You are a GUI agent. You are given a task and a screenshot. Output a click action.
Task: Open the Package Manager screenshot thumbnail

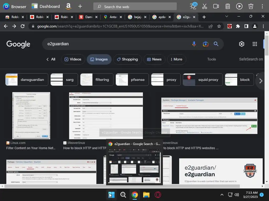209,116
